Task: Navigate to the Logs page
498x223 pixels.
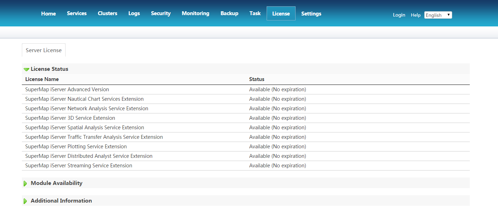Action: [134, 13]
